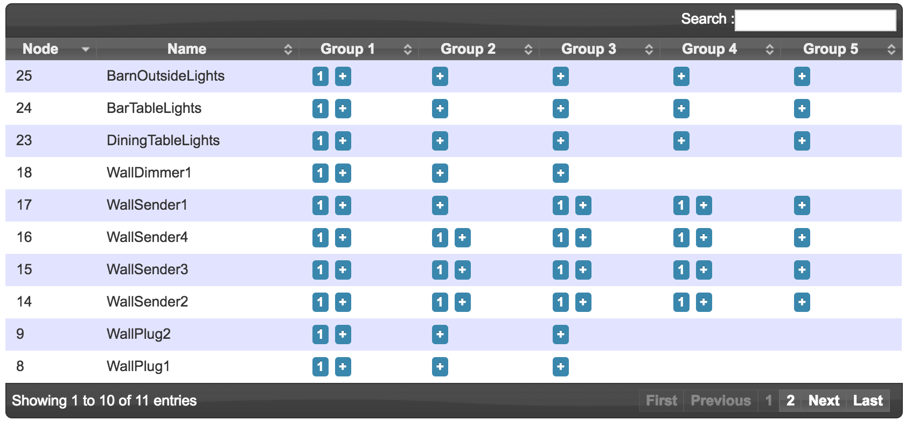Image resolution: width=905 pixels, height=427 pixels.
Task: Remove node 1 from WallSender1 Group 3
Action: [x=561, y=205]
